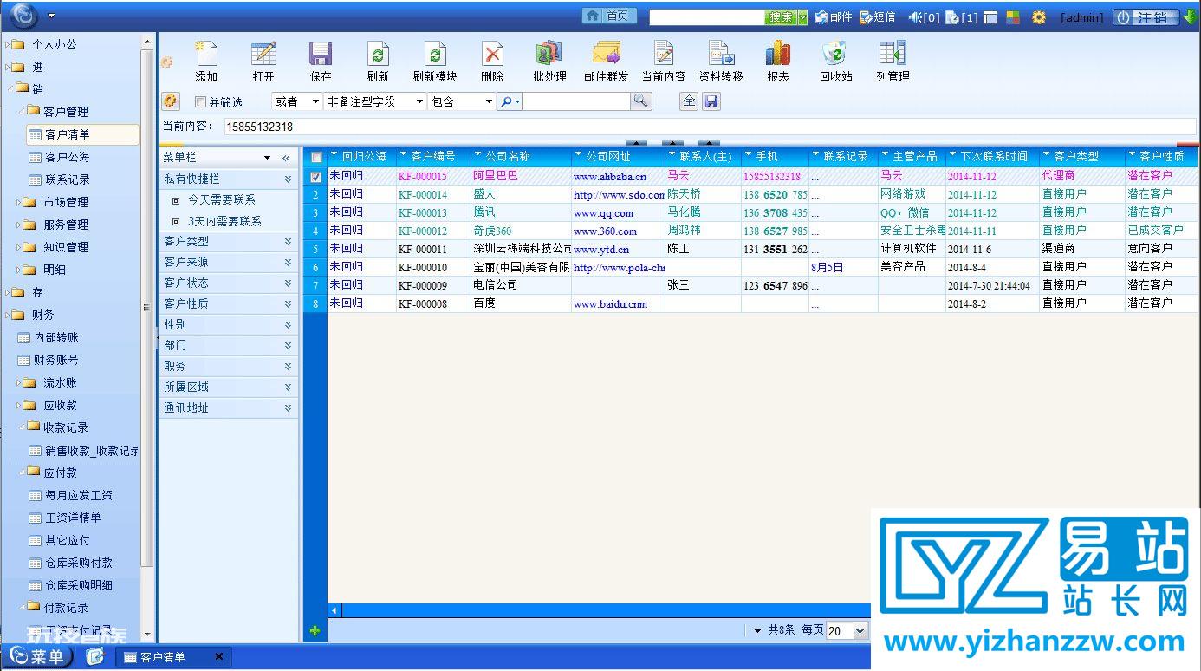Click the 注销 (Logout) button
This screenshot has height=671, width=1201.
(x=1146, y=17)
